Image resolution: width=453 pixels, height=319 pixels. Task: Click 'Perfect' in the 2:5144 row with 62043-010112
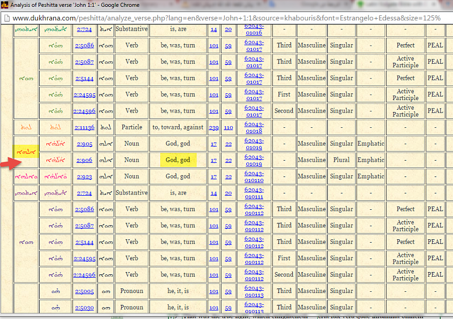click(405, 242)
